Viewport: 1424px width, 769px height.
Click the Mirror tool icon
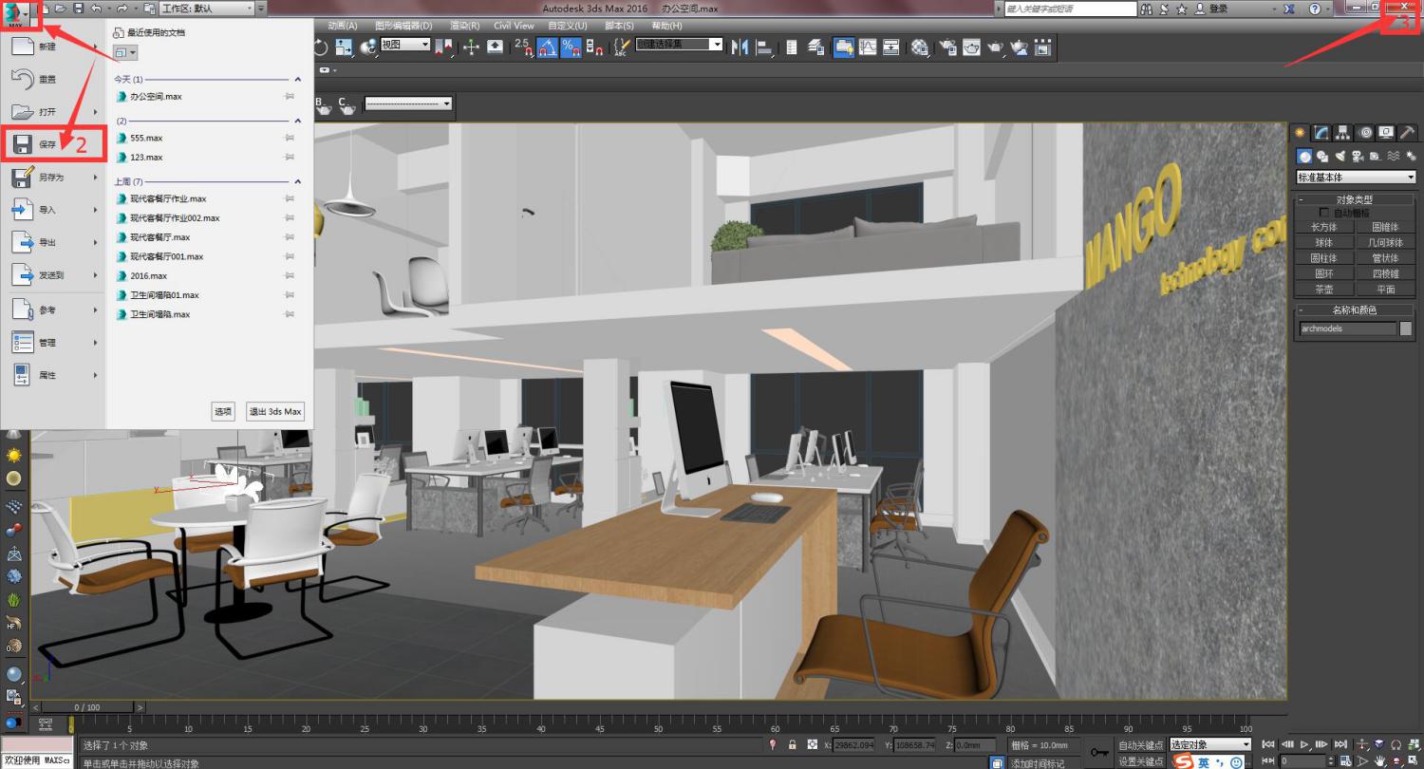[x=740, y=47]
